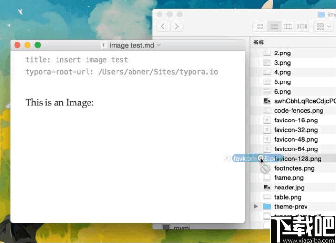Place cursor after This is an Image:
Viewport: 336px width, 243px height.
coord(94,102)
